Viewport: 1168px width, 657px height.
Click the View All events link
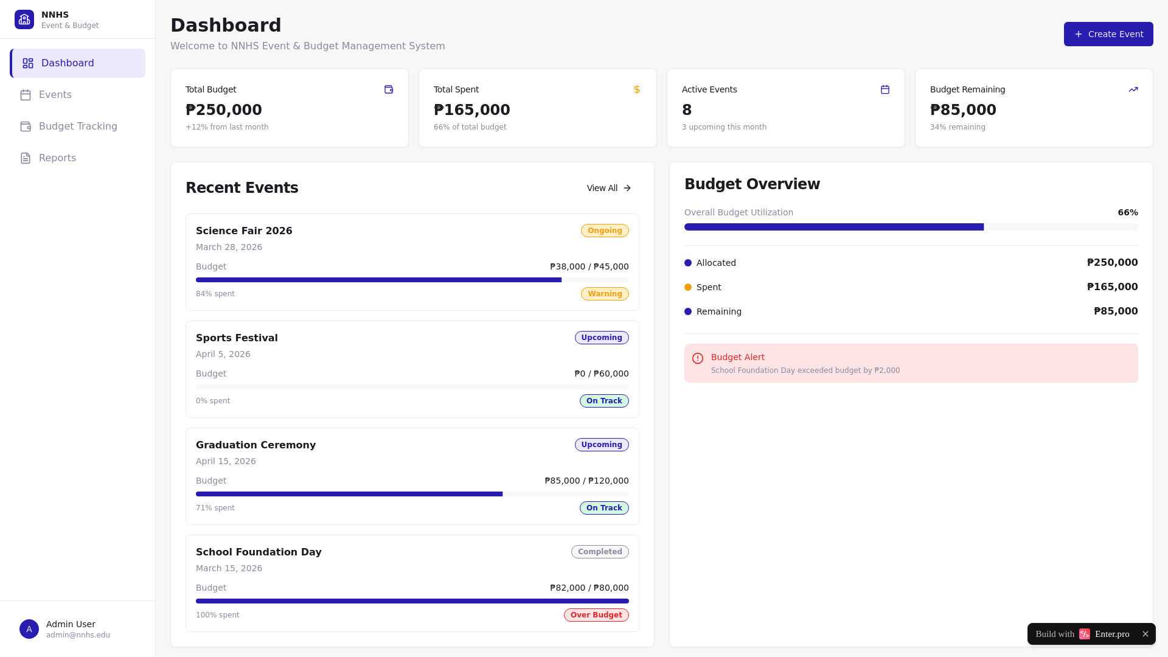(x=609, y=188)
